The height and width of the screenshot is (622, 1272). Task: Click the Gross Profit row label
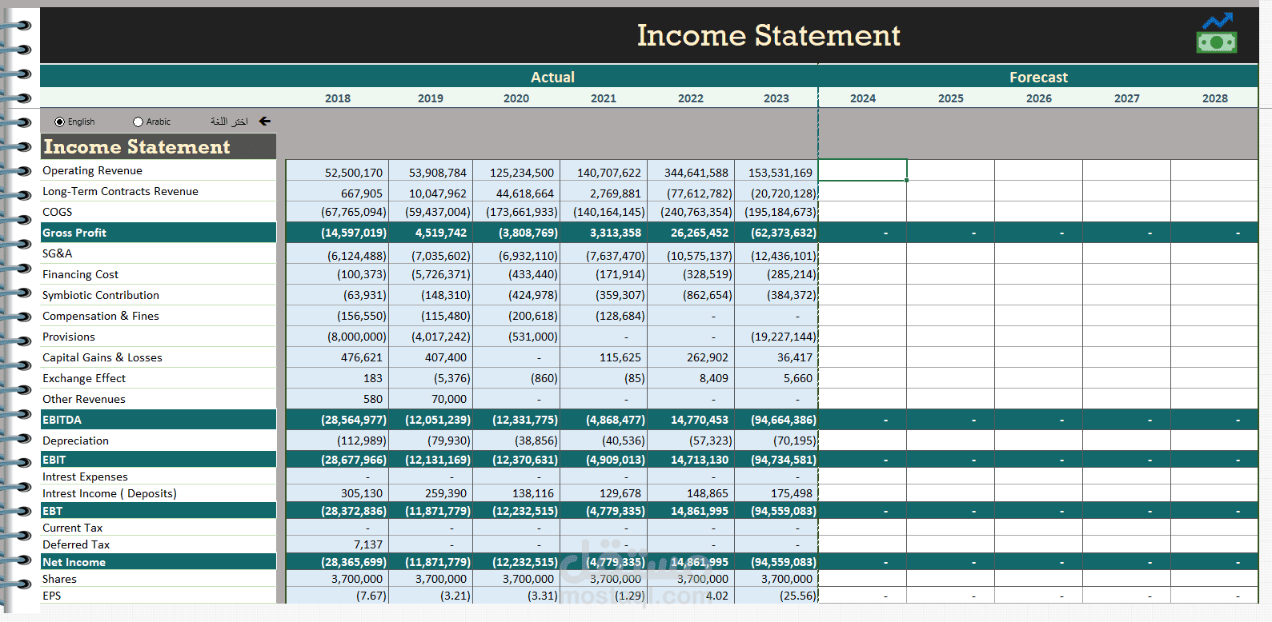click(x=74, y=233)
